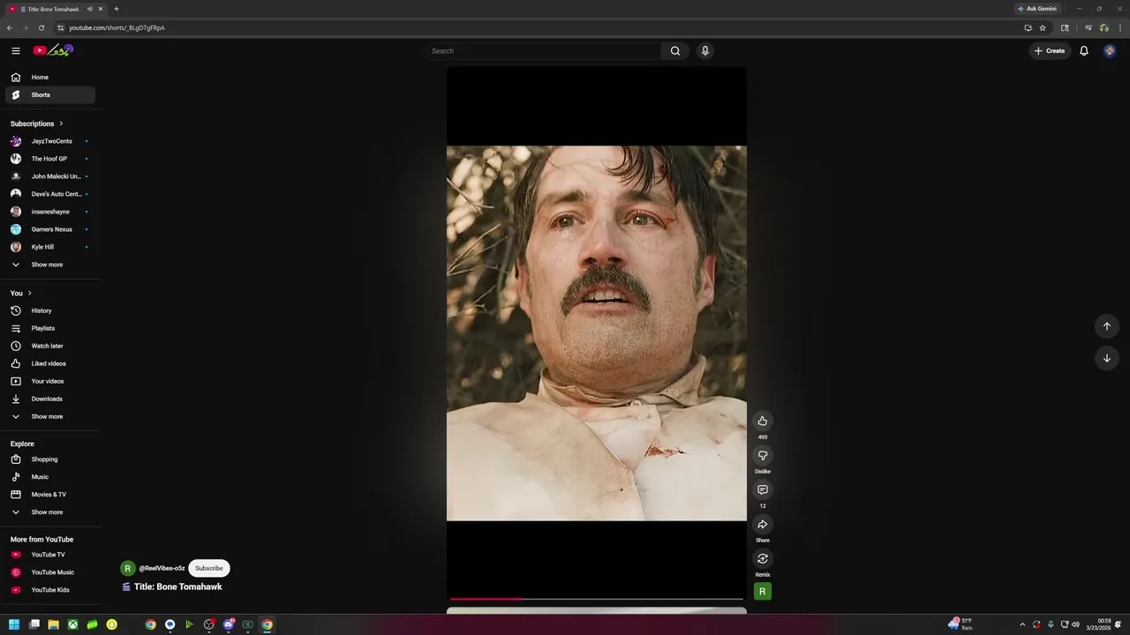Open the Gamers Nexus subscription
The height and width of the screenshot is (635, 1130).
[x=50, y=229]
